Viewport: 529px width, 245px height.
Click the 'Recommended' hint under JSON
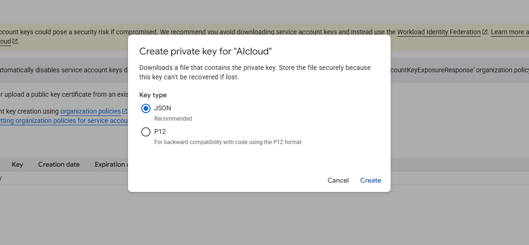(x=173, y=119)
